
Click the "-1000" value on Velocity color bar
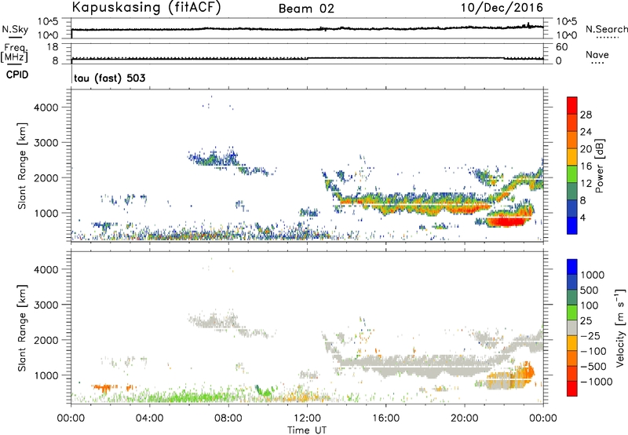pyautogui.click(x=596, y=382)
